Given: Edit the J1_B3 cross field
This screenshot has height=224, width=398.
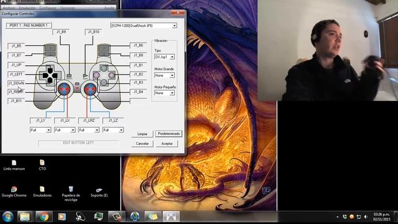Looking at the screenshot, I should pos(138,83).
